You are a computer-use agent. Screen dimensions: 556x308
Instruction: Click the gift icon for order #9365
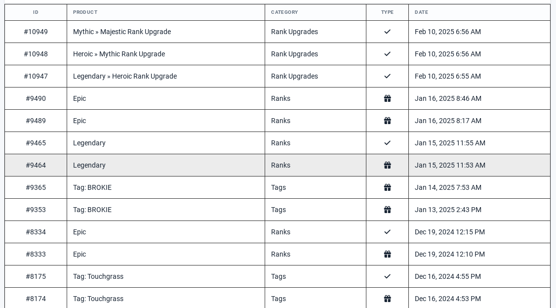click(x=387, y=187)
